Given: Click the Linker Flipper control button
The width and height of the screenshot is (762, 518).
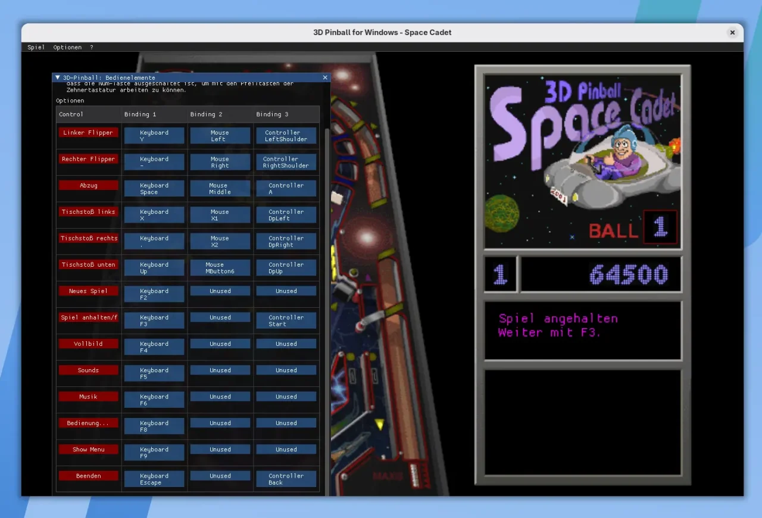Looking at the screenshot, I should pos(88,133).
